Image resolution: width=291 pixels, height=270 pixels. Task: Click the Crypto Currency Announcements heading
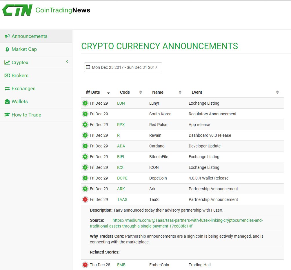tap(159, 46)
